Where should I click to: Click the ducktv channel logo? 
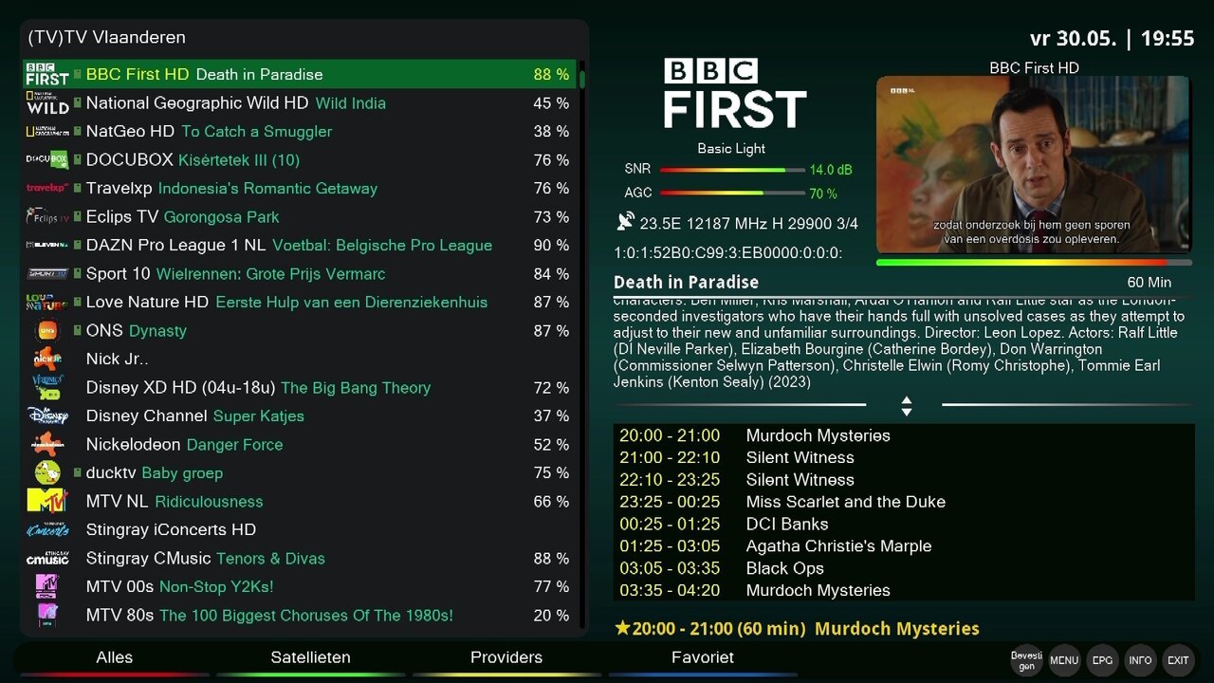46,472
